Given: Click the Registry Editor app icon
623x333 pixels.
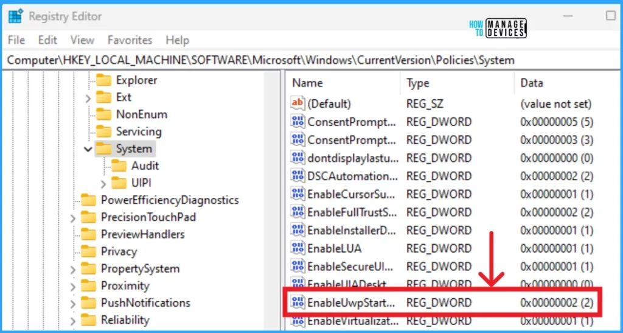Looking at the screenshot, I should click(15, 16).
